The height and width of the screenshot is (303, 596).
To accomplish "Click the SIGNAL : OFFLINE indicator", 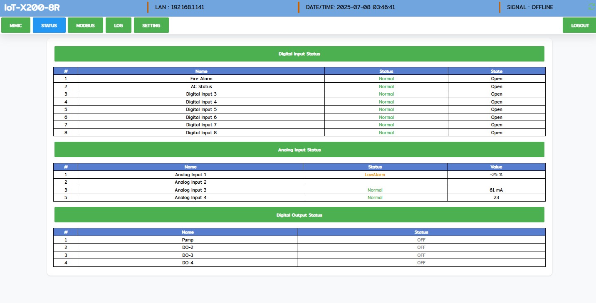I will [x=530, y=7].
